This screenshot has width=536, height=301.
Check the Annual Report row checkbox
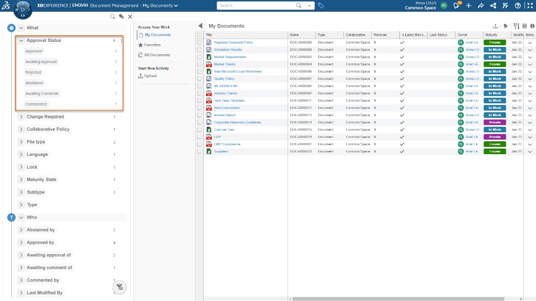199,115
